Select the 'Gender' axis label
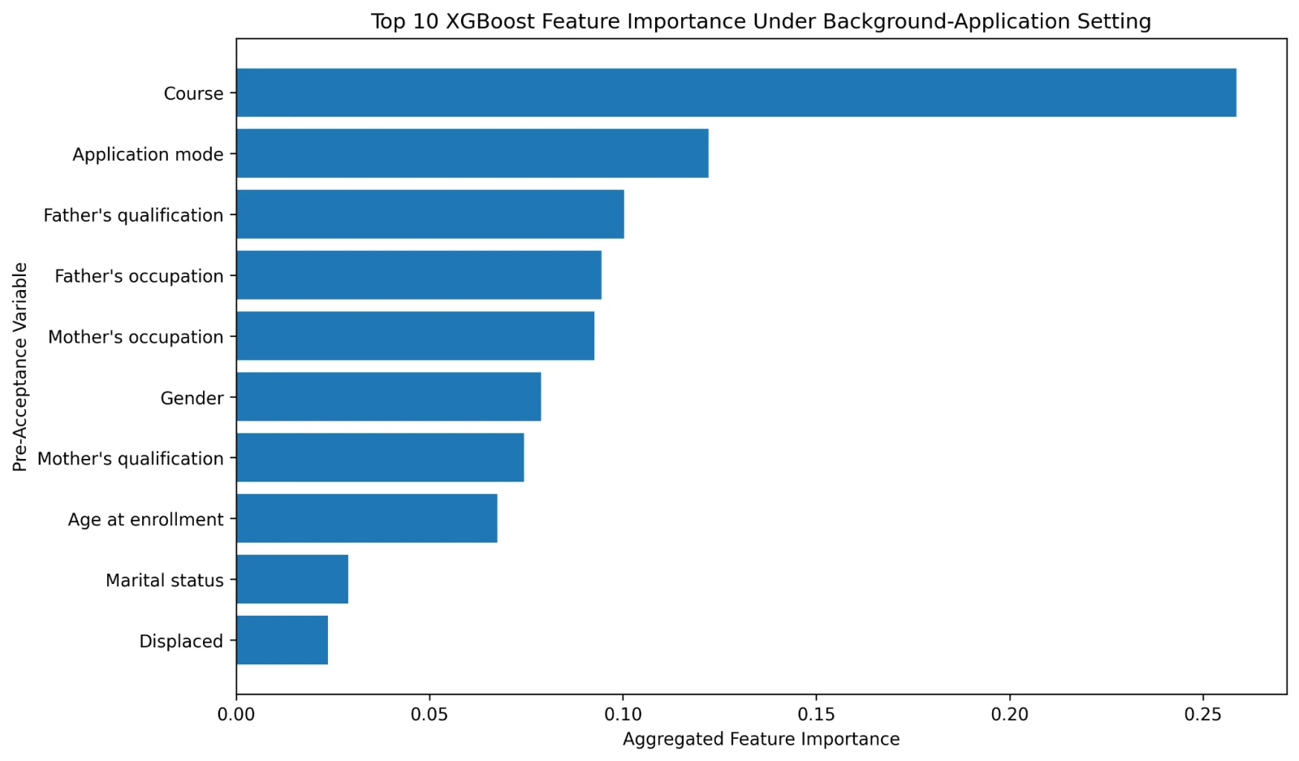 (x=192, y=398)
